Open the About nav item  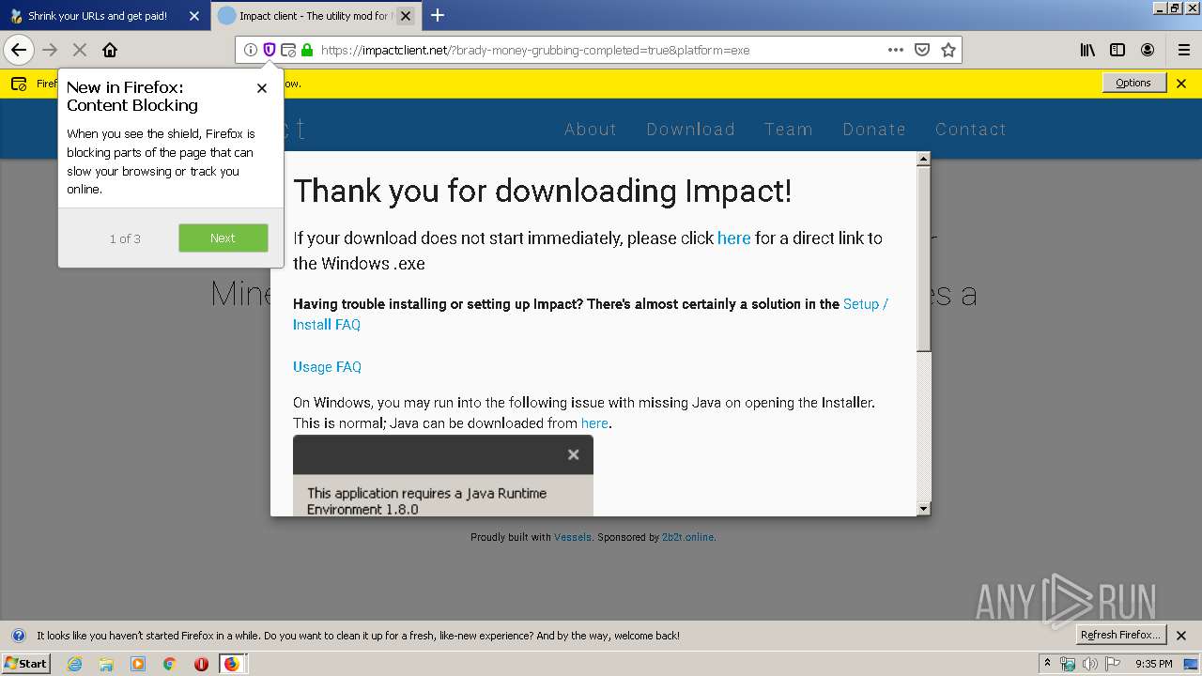click(591, 130)
